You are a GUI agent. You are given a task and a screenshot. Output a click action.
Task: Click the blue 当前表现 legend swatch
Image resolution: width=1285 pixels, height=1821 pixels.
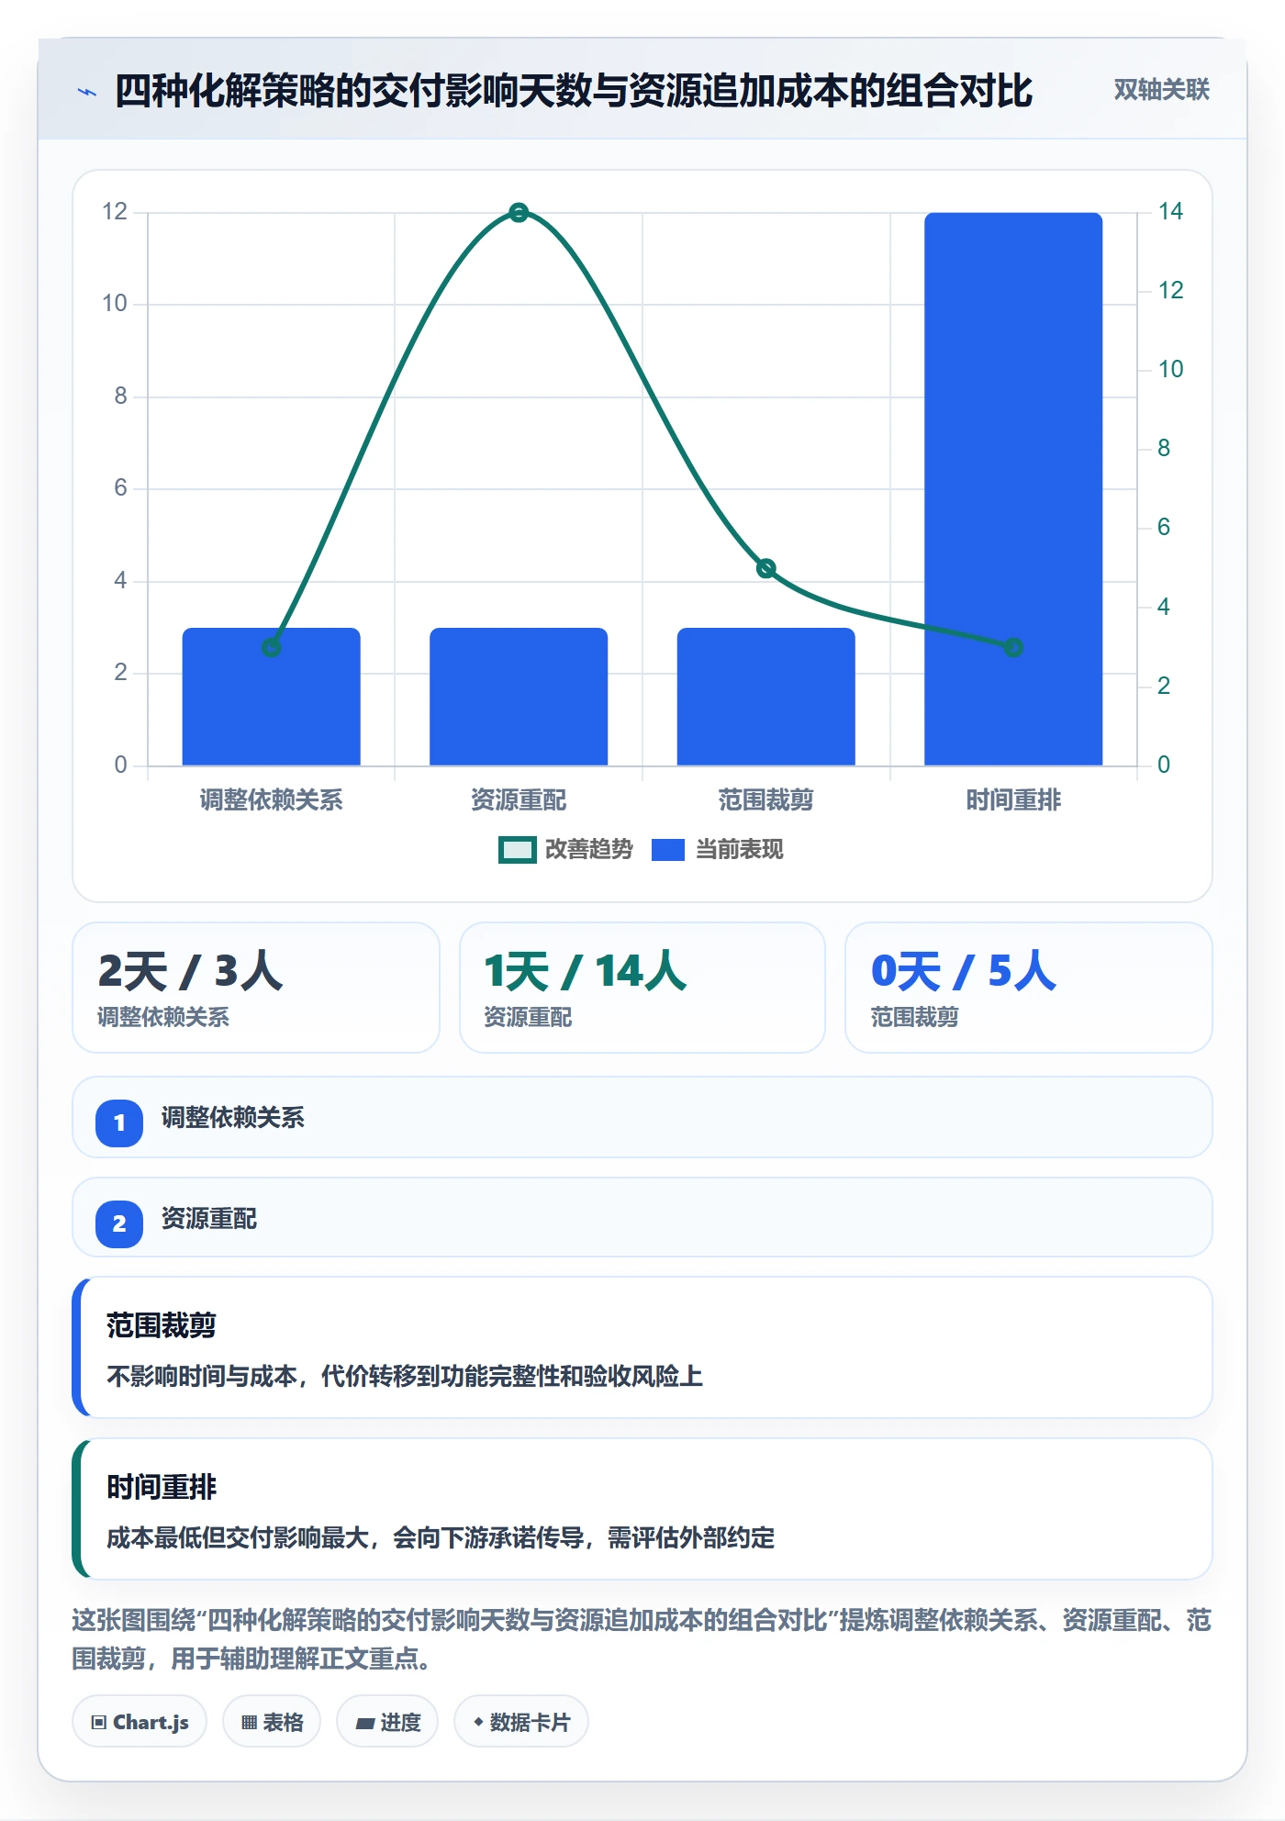point(668,850)
